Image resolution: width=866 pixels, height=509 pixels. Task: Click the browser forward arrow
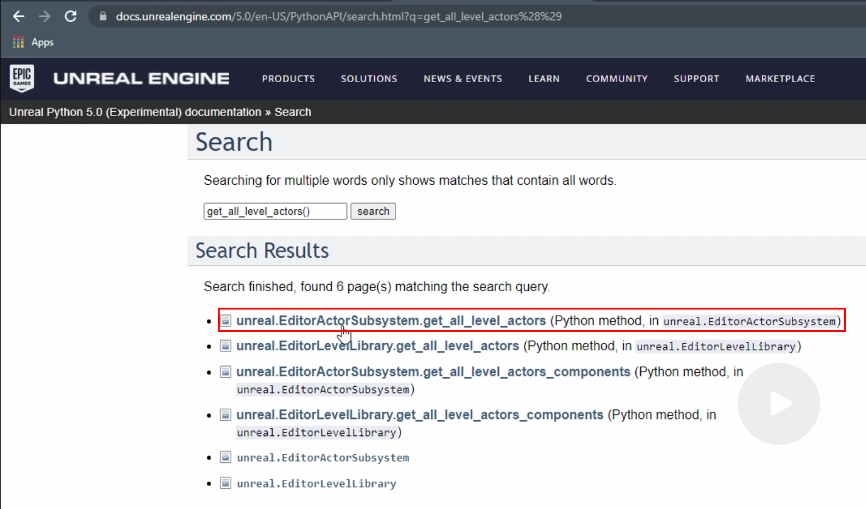(x=44, y=17)
